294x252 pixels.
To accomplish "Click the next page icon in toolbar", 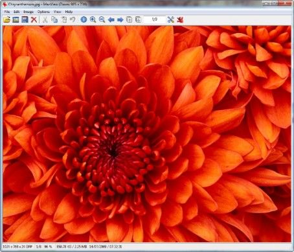I will [138, 19].
